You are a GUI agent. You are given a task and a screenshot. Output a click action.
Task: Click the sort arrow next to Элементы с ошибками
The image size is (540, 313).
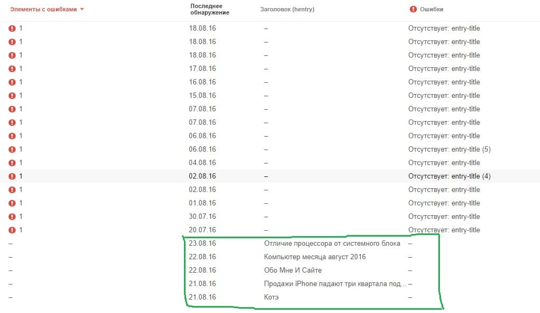tap(82, 9)
